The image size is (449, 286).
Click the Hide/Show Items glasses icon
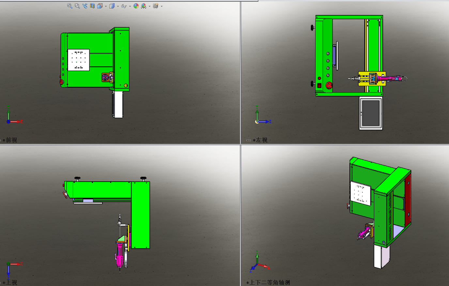point(124,6)
